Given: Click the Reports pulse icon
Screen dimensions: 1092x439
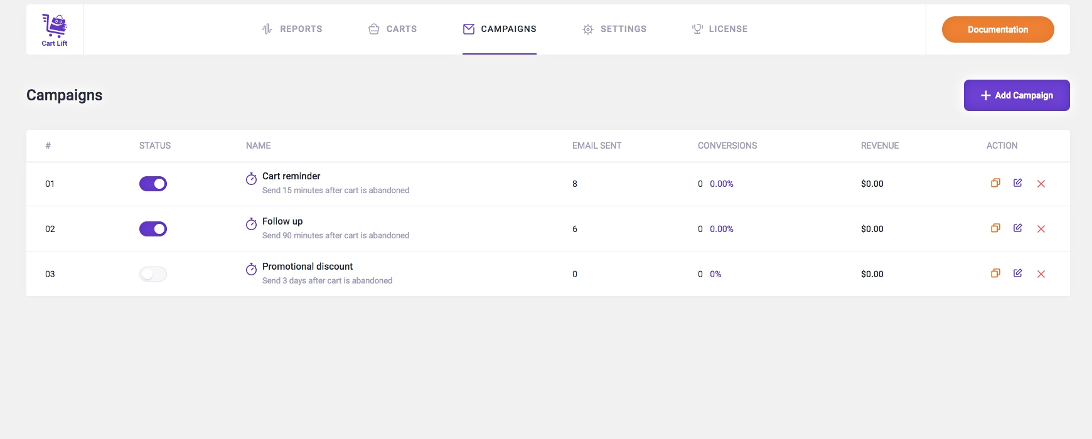Looking at the screenshot, I should (x=267, y=29).
